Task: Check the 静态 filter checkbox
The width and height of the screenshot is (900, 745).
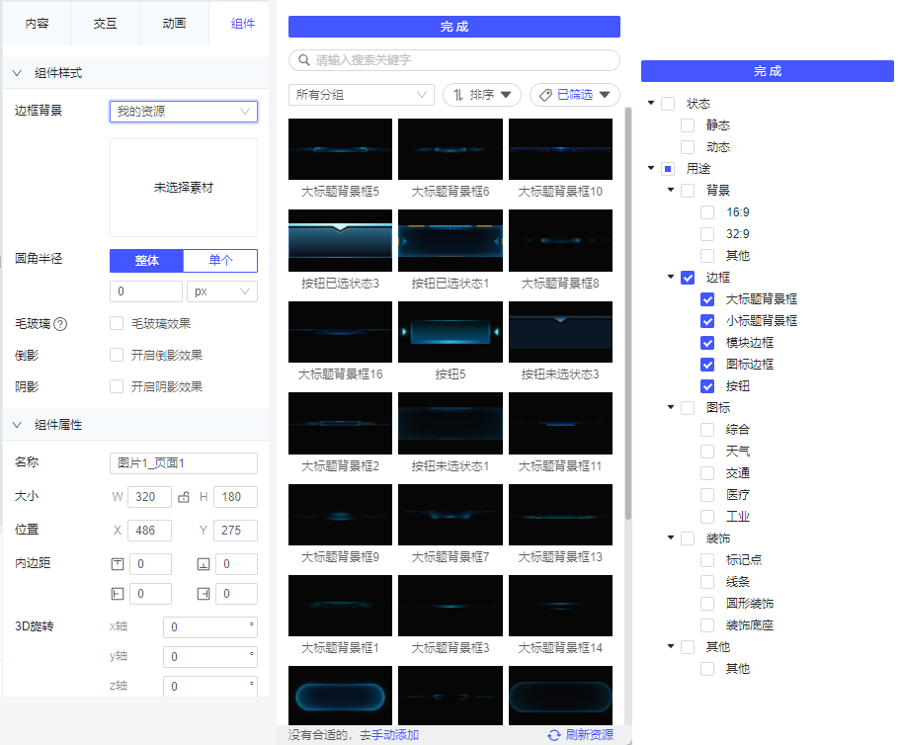Action: point(688,125)
